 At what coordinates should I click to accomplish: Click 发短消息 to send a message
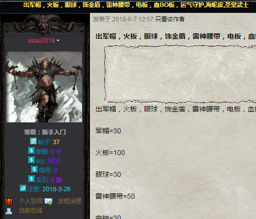pos(70,201)
